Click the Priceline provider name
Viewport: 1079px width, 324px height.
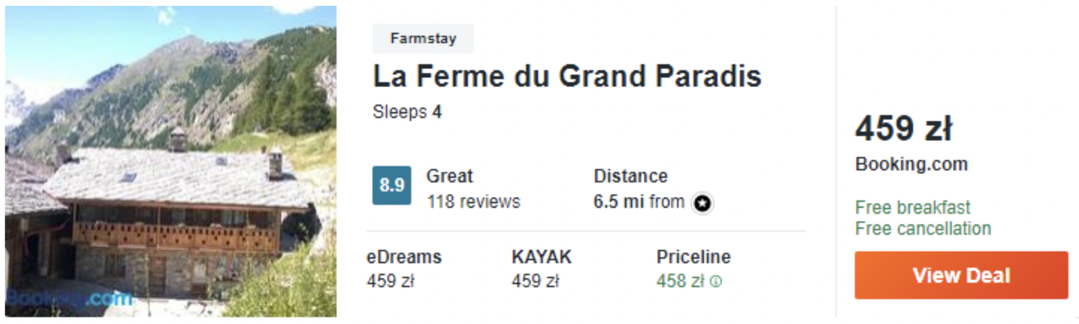[693, 257]
